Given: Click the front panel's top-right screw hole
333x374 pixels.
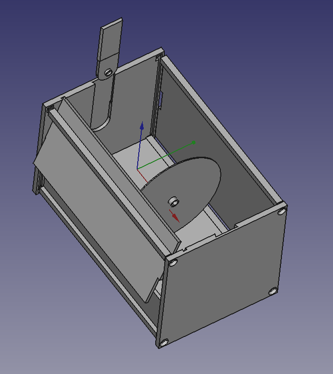Looking at the screenshot, I should [x=282, y=211].
